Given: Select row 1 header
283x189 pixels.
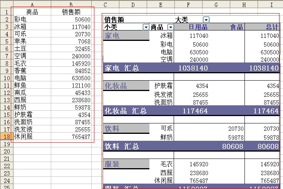Looking at the screenshot, I should (x=7, y=12).
